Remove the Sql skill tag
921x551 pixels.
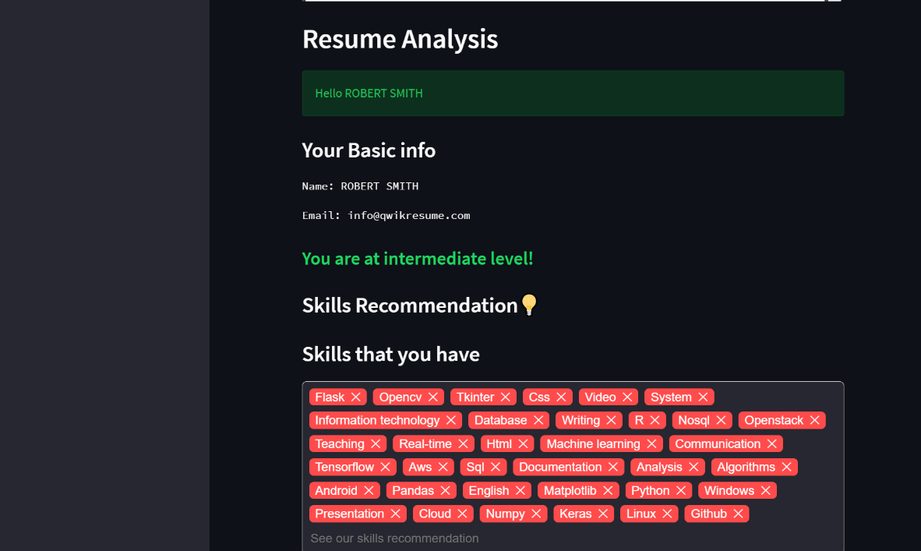494,467
